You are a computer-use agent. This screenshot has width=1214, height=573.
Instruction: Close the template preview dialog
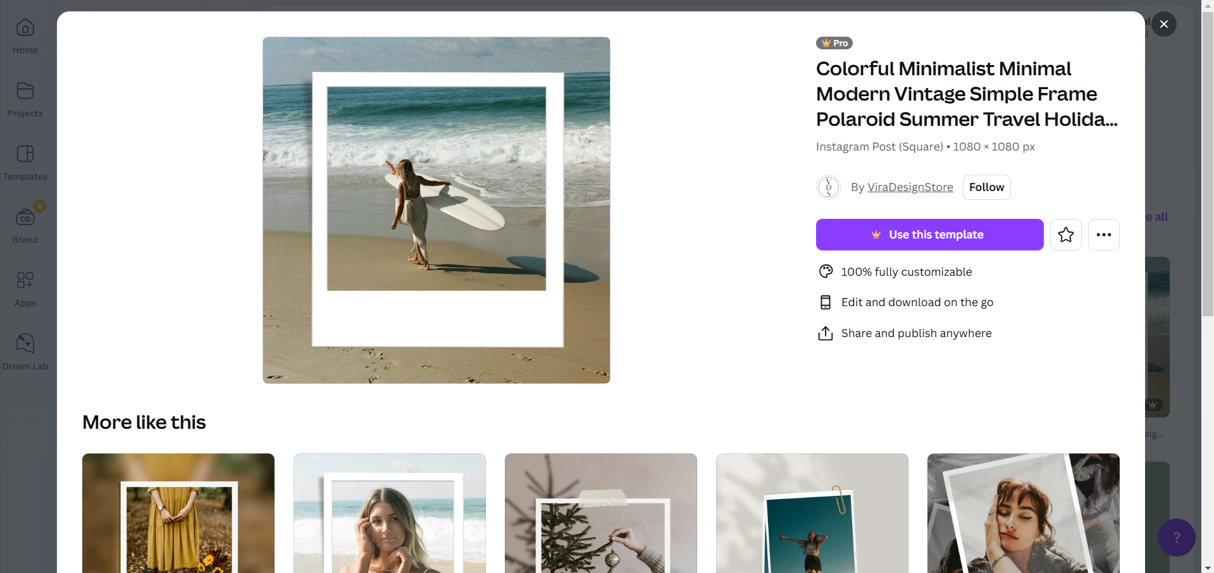pyautogui.click(x=1163, y=24)
